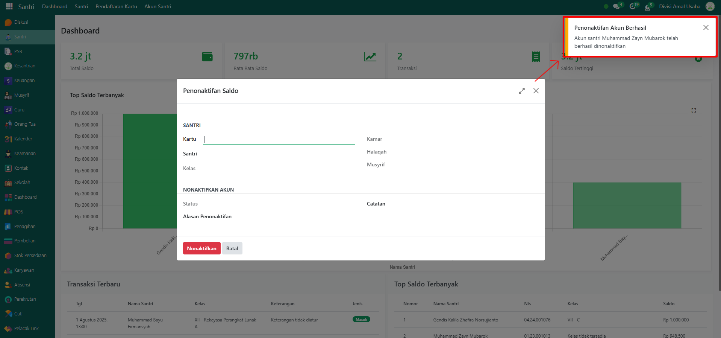Click the Batal button

pyautogui.click(x=232, y=248)
